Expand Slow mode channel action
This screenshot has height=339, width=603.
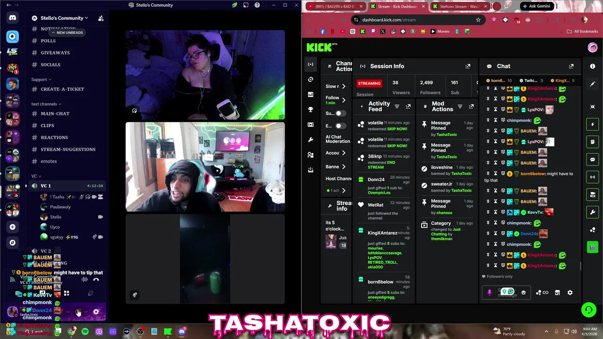click(343, 86)
